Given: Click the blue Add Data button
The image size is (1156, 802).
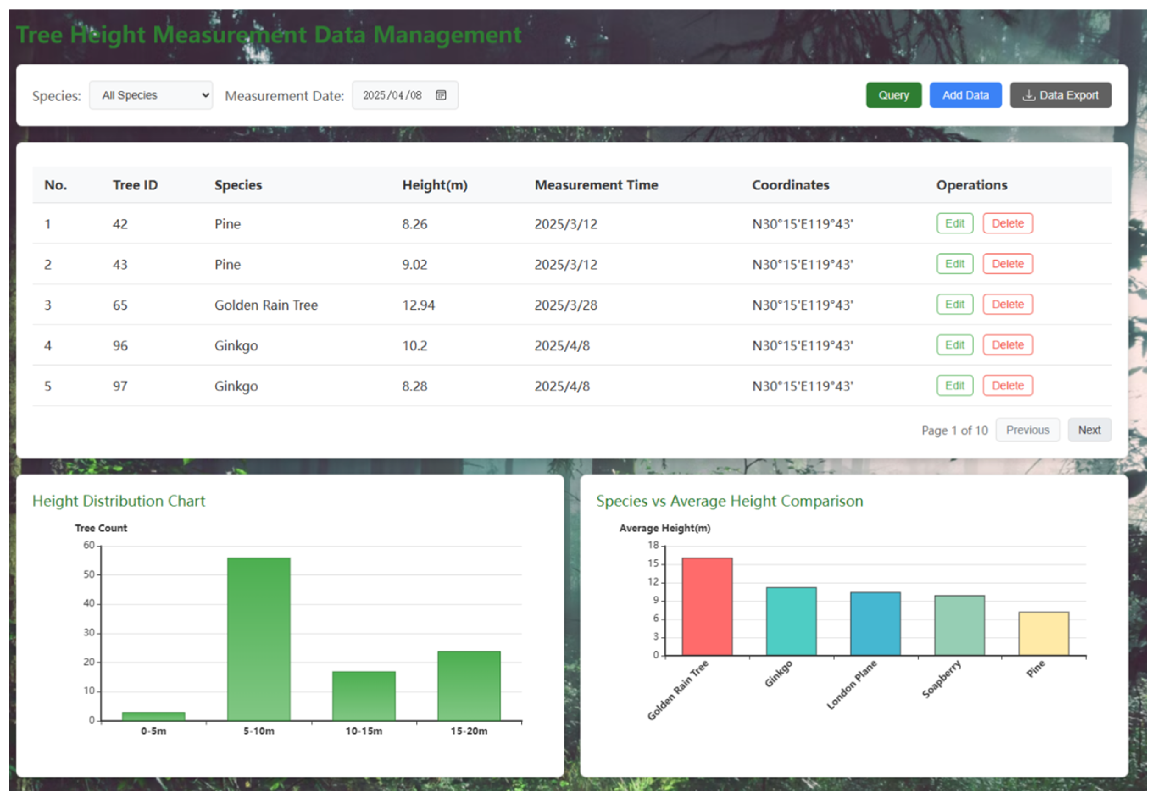Looking at the screenshot, I should pyautogui.click(x=965, y=95).
